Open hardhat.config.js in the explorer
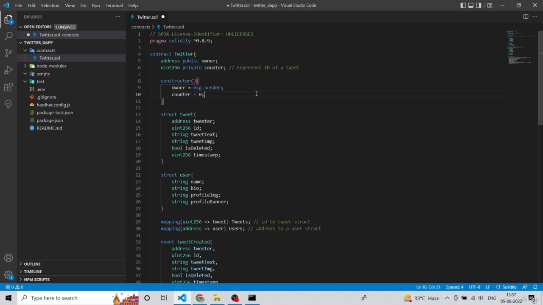 (53, 105)
